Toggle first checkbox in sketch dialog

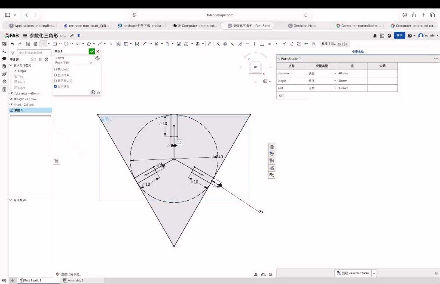pos(55,69)
